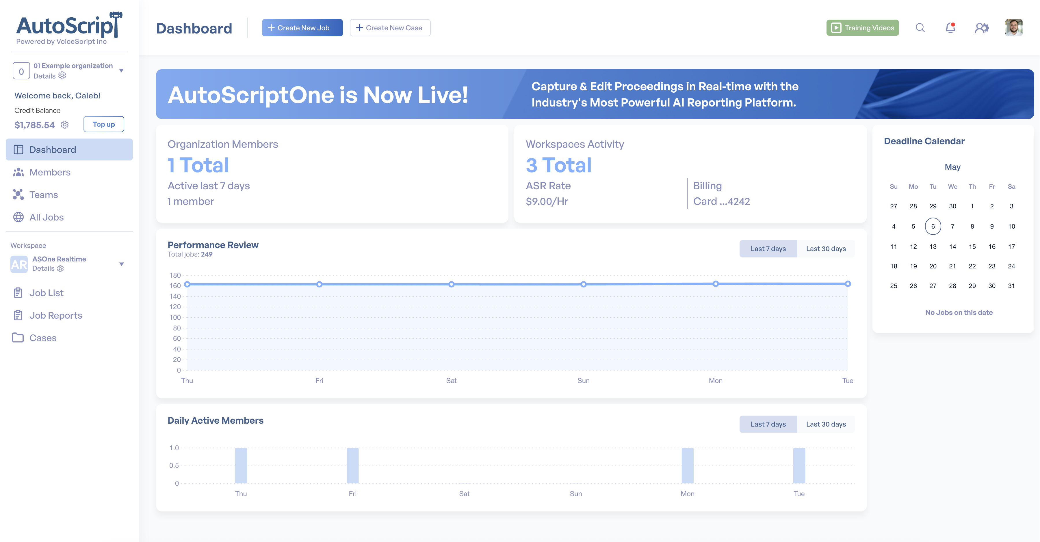This screenshot has width=1040, height=542.
Task: Open user management settings icon
Action: pos(982,28)
